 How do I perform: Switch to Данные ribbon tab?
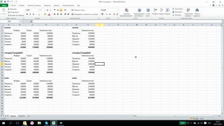[x=57, y=6]
